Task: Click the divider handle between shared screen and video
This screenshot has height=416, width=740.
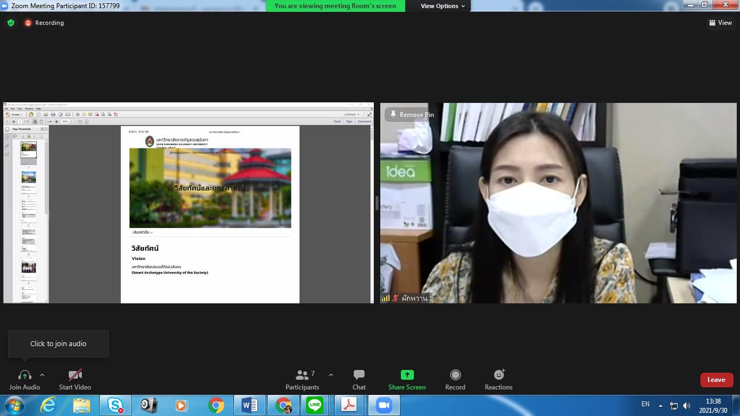Action: point(377,203)
